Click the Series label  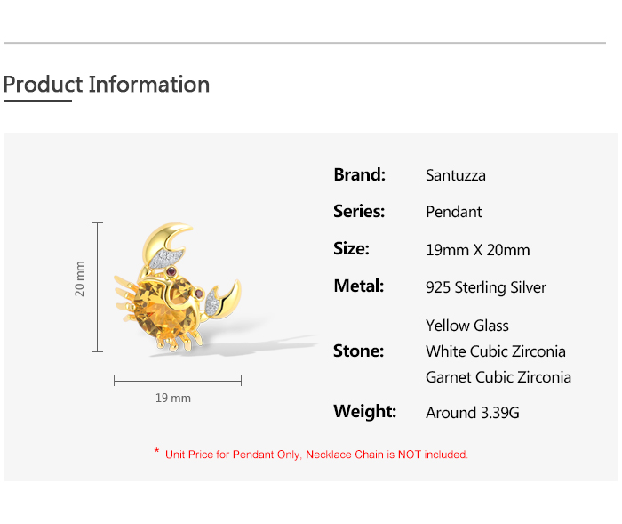coord(359,212)
